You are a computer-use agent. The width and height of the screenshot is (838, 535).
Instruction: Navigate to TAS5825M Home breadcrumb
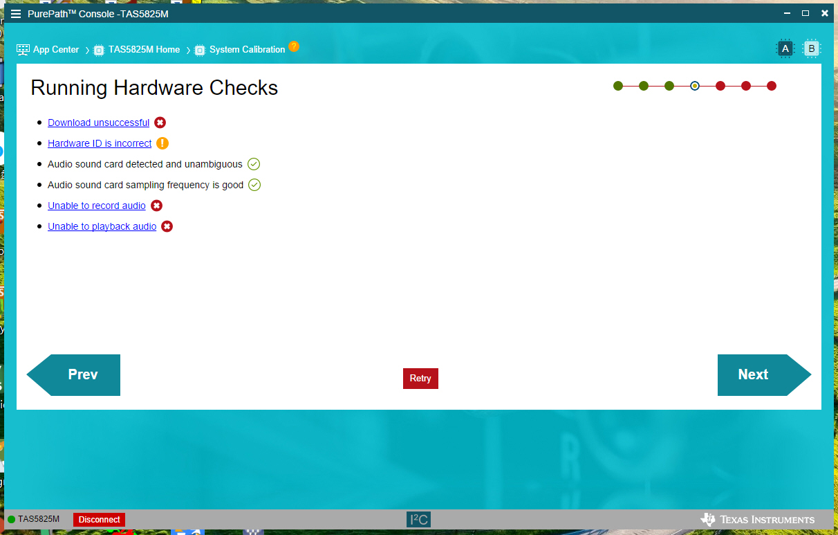144,50
